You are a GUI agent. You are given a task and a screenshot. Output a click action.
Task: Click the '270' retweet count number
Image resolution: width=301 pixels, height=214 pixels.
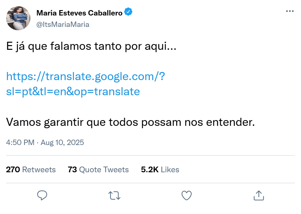click(x=13, y=170)
